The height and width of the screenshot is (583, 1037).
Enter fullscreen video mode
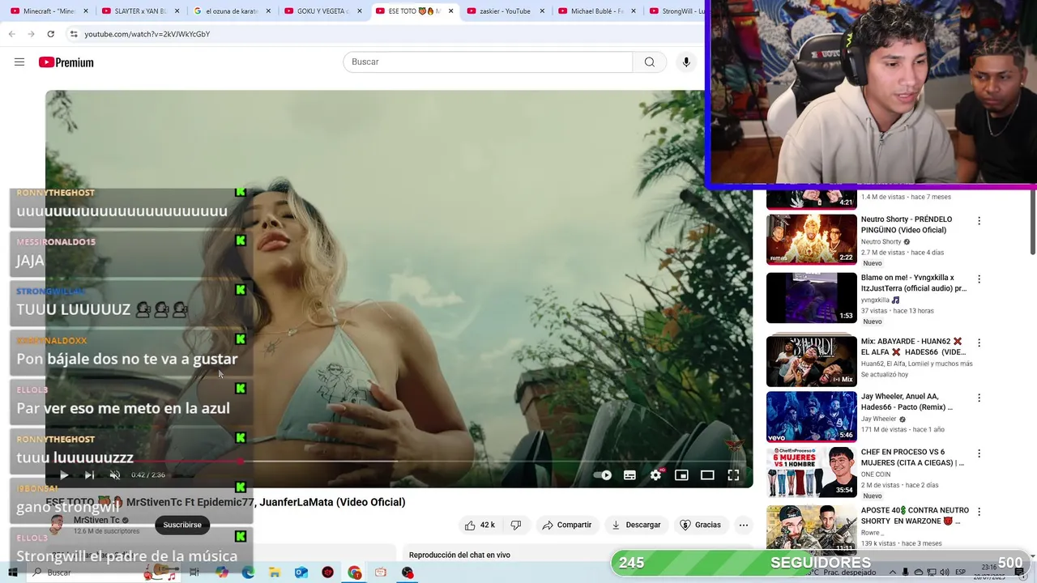coord(733,475)
